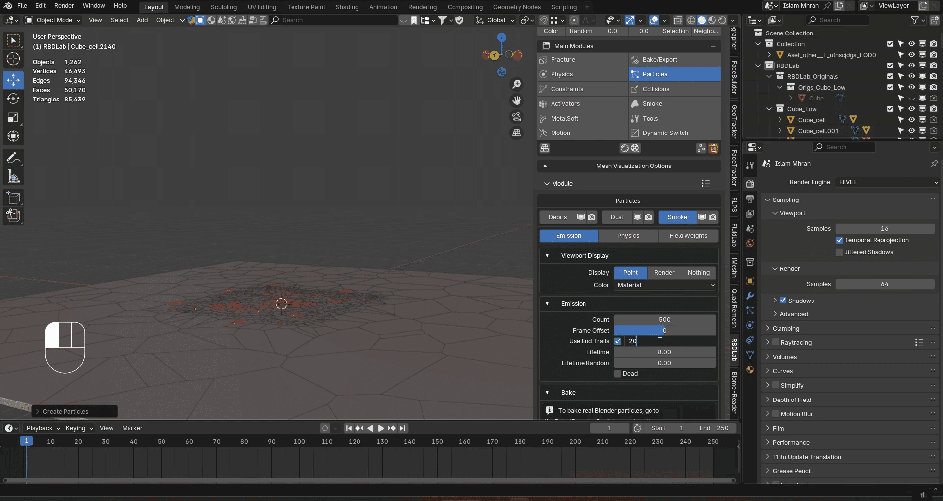This screenshot has height=501, width=943.
Task: Click the Add Cube tool icon
Action: pos(13,198)
